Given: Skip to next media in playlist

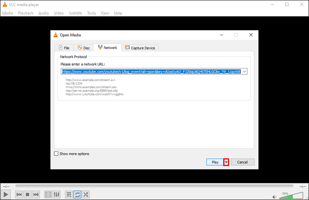Looking at the screenshot, I should [36, 195].
